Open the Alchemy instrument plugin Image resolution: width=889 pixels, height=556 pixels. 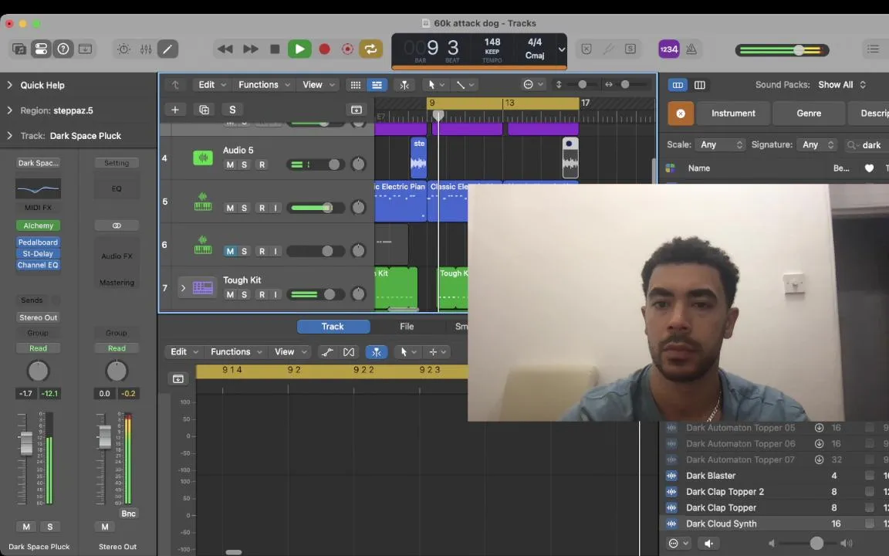38,225
